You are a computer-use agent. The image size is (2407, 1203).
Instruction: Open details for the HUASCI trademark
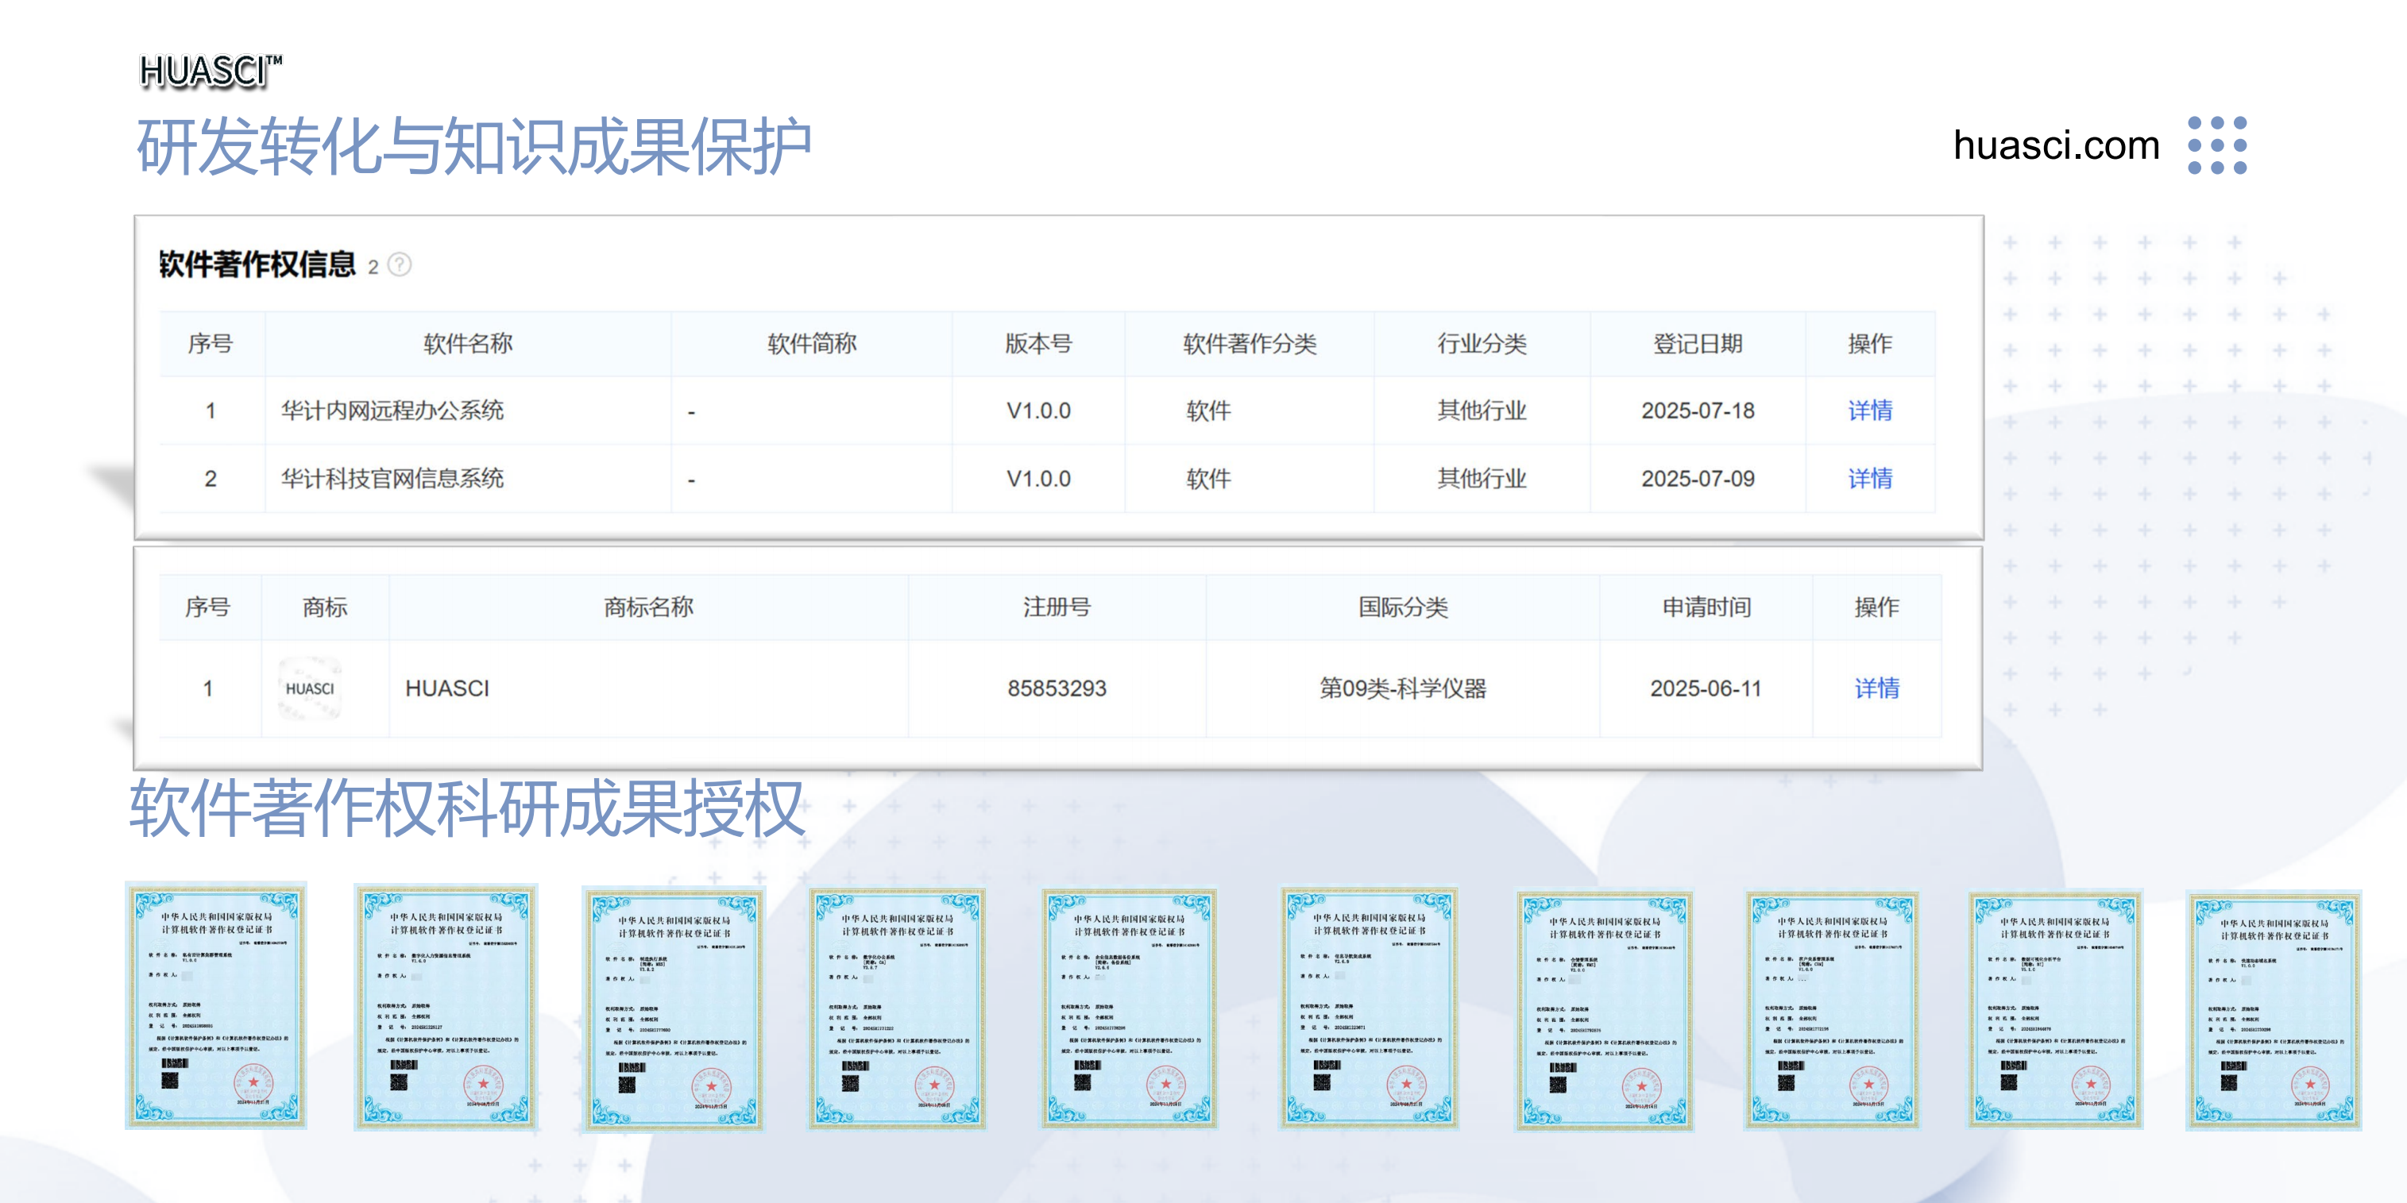coord(1876,688)
